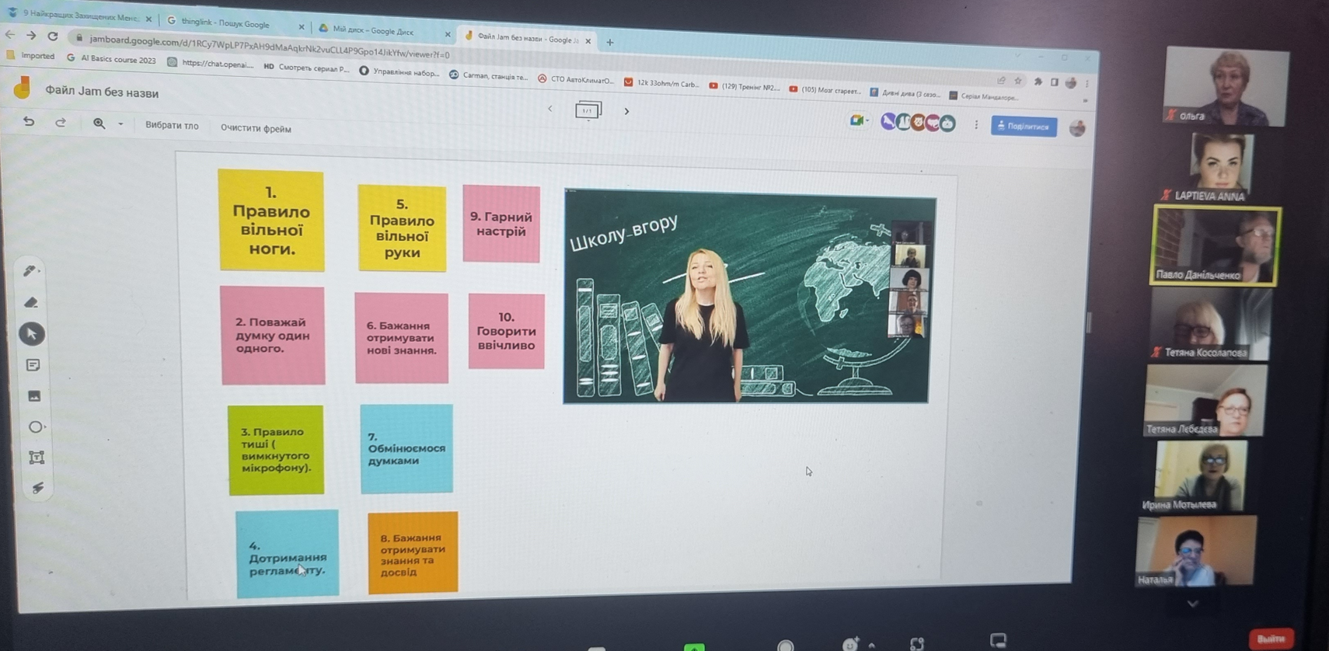Click the Школу вгору video image
This screenshot has height=651, width=1329.
click(x=746, y=298)
